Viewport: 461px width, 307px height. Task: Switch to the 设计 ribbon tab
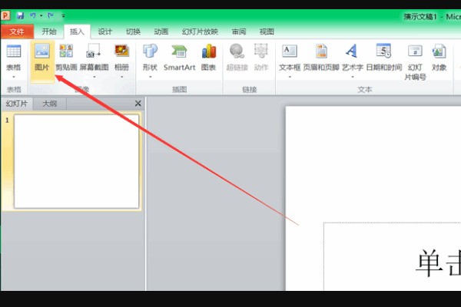[x=105, y=31]
